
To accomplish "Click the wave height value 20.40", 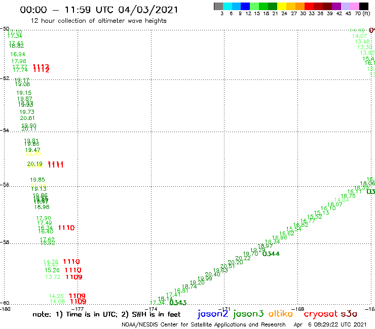I will click(213, 274).
